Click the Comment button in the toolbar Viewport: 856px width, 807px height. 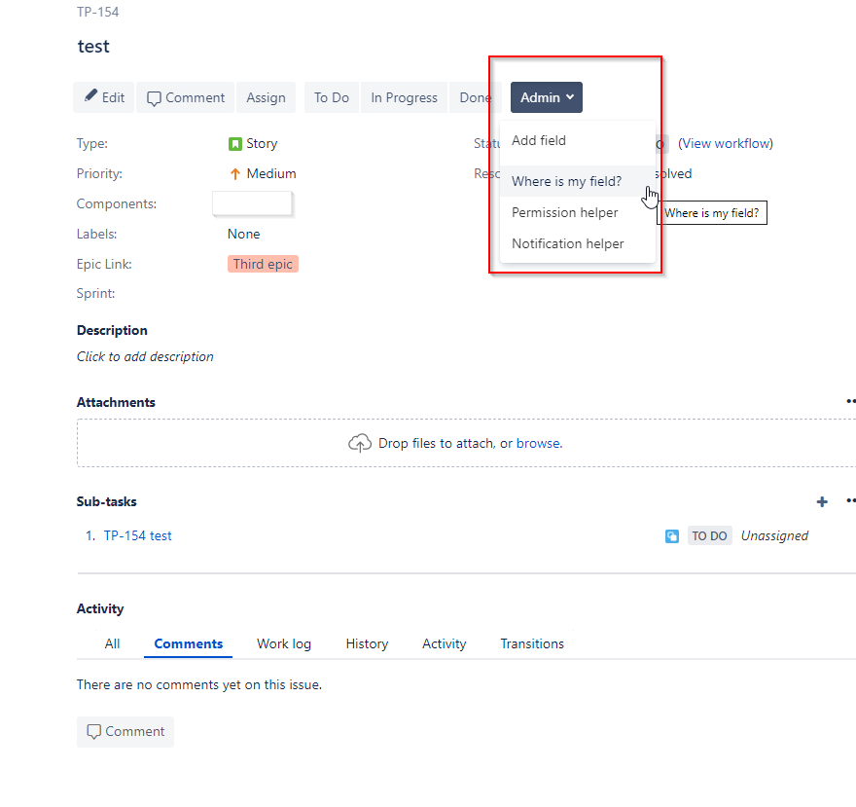click(186, 97)
